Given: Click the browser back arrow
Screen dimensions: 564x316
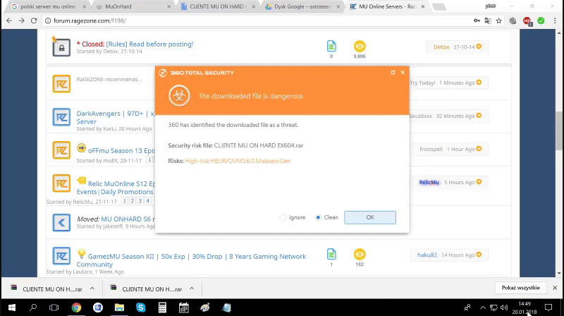Looking at the screenshot, I should (9, 21).
